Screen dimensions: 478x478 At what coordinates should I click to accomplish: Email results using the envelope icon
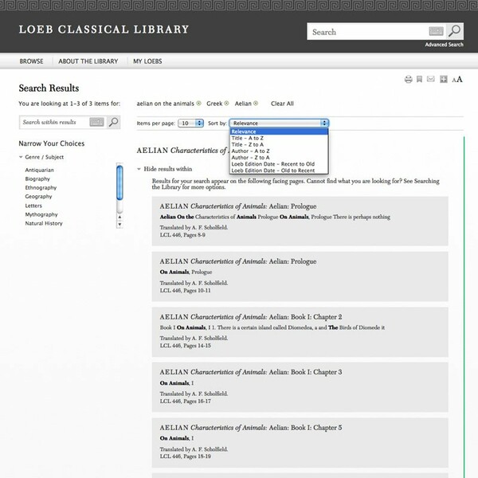click(x=430, y=79)
